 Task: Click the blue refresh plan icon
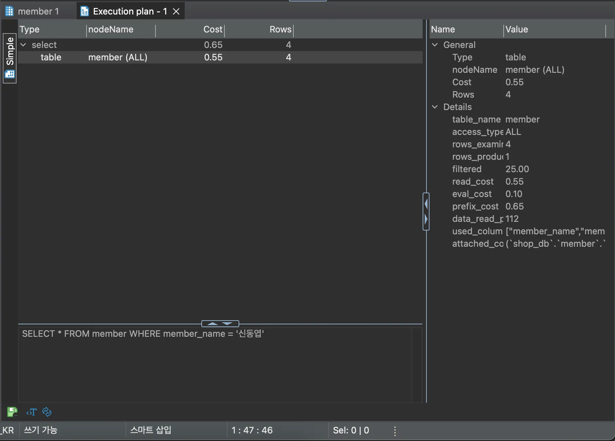47,412
